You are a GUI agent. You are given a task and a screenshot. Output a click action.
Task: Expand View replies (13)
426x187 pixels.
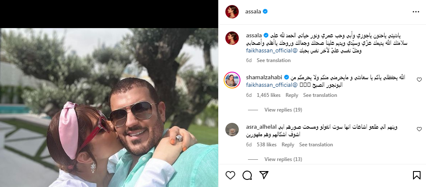coord(283,159)
